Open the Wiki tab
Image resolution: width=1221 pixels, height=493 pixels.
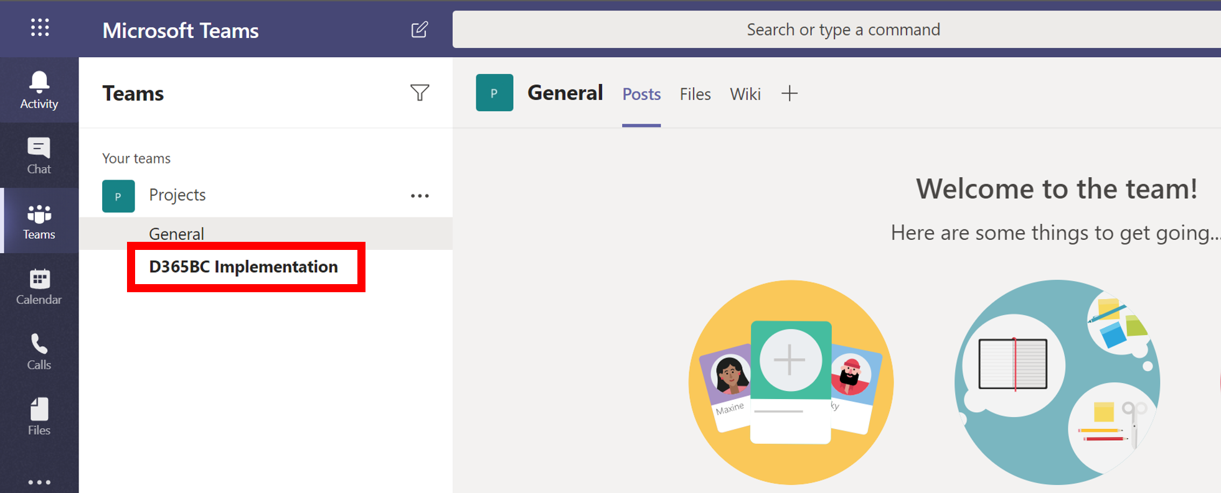[745, 94]
